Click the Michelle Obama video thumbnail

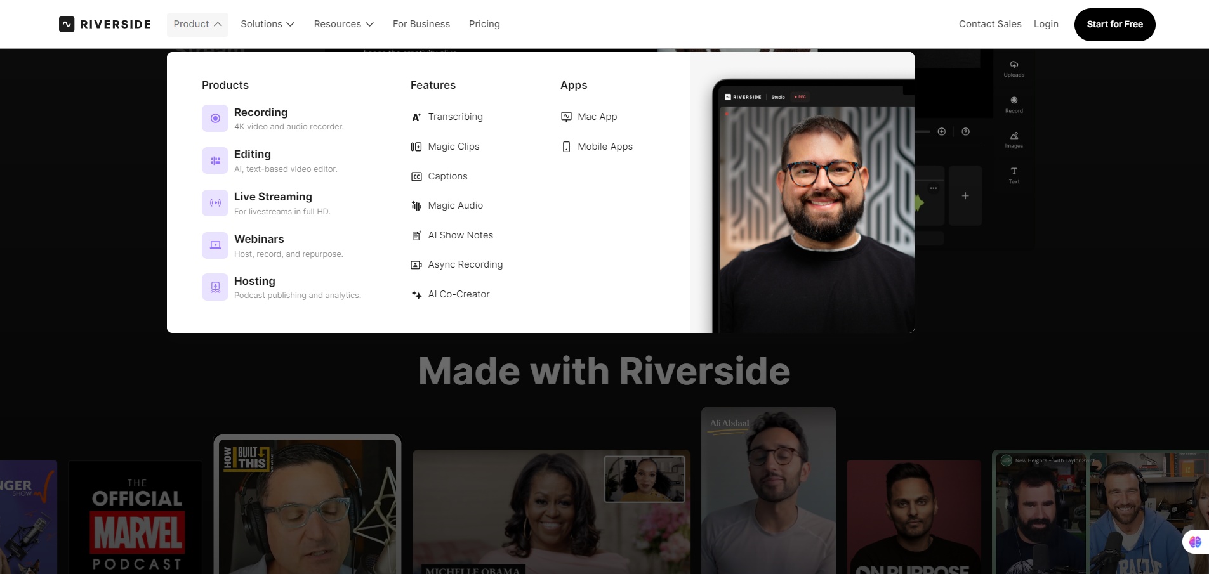click(551, 512)
